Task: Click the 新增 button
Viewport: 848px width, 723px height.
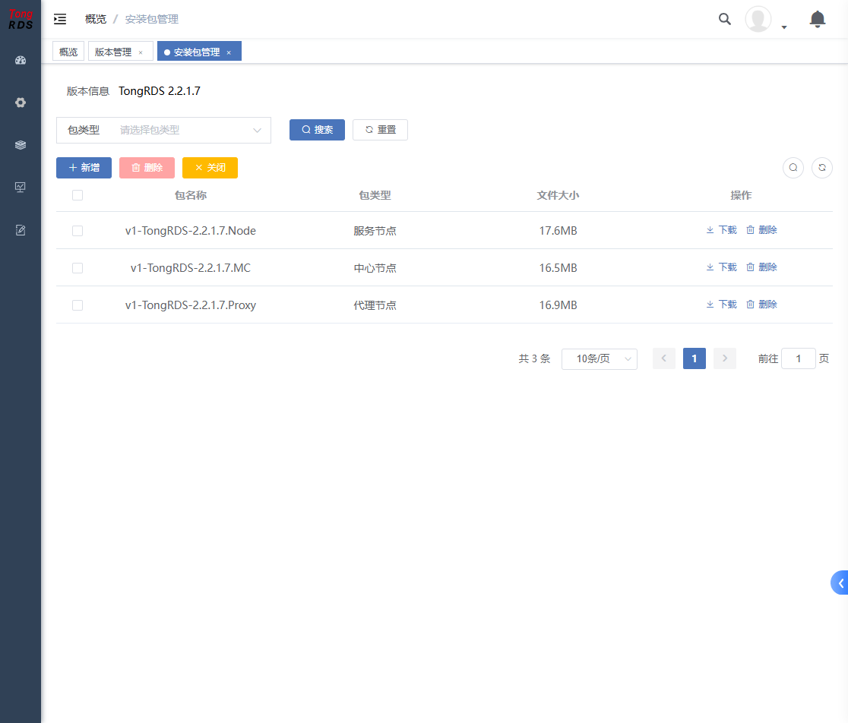Action: (x=84, y=168)
